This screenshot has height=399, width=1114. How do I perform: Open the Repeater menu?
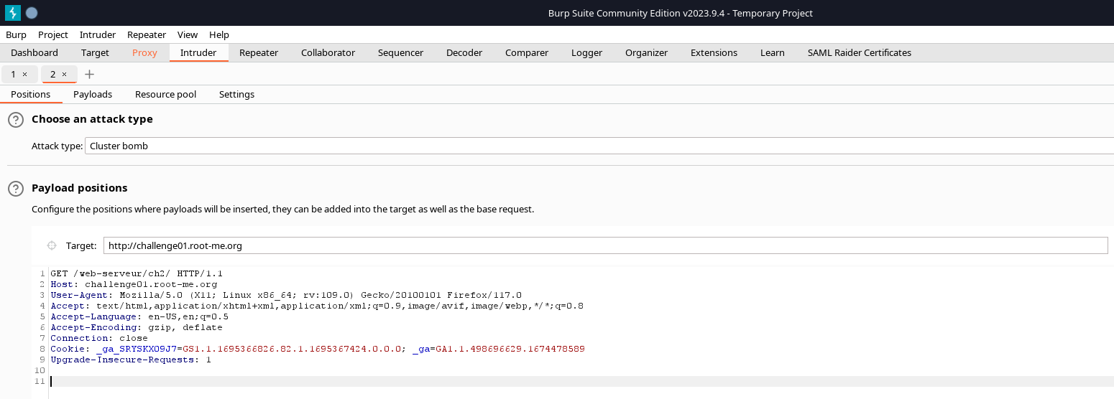147,34
